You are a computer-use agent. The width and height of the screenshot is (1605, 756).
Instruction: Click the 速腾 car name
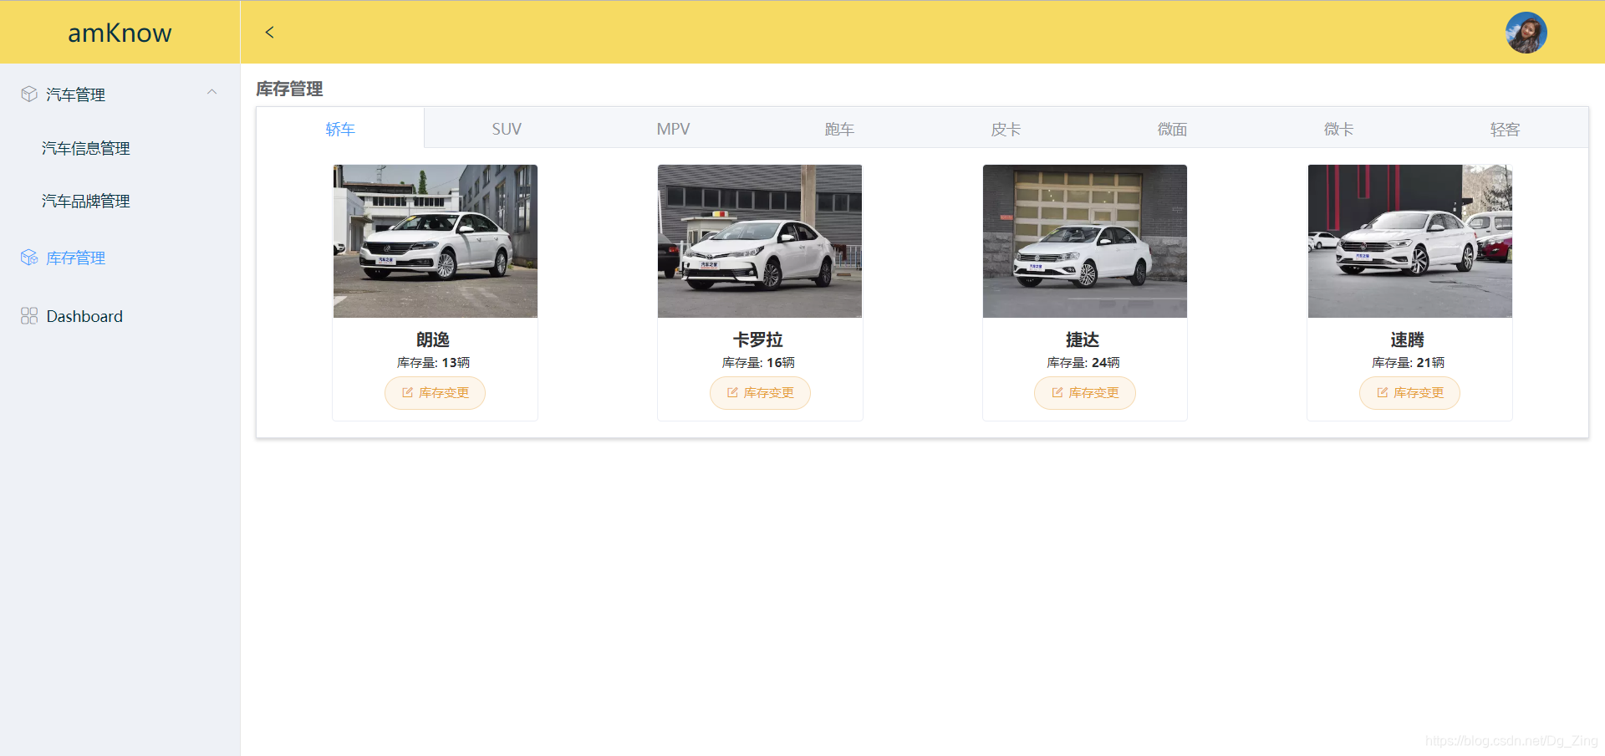tap(1408, 340)
